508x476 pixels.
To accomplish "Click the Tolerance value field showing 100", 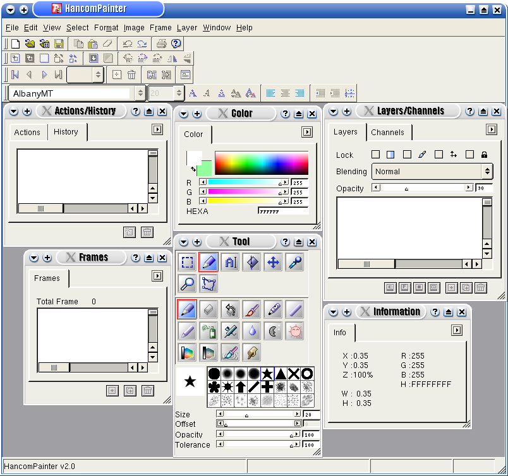I will [311, 444].
